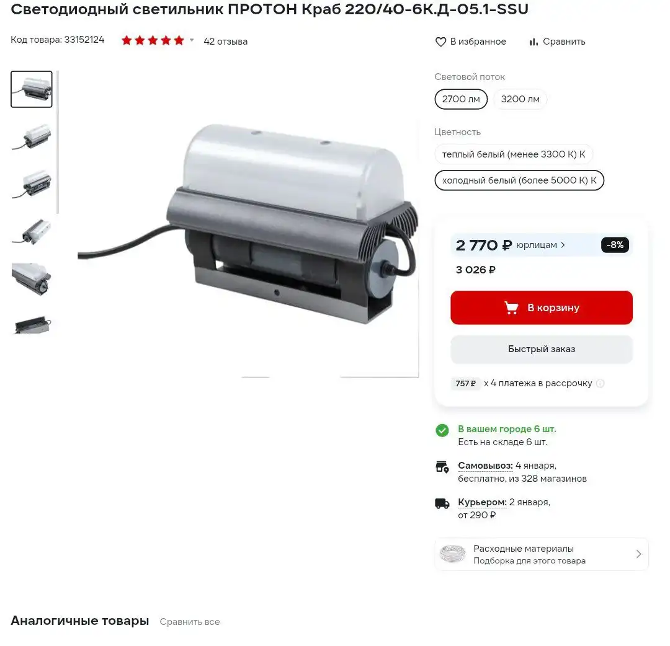Choose теплый белый color temperature
The height and width of the screenshot is (646, 670).
point(514,154)
